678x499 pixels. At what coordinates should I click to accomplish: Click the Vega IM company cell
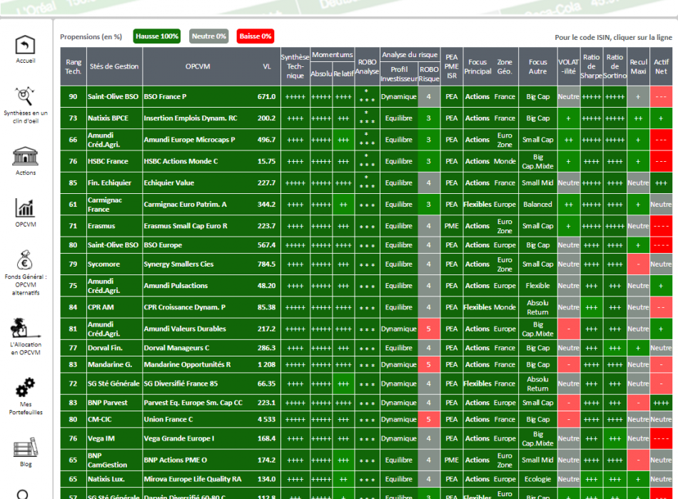(115, 438)
